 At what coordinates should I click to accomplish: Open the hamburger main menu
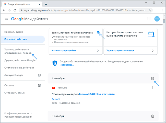6,19
